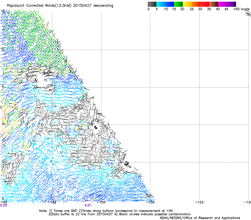Click the note '1) Times are GMT'

[x=63, y=211]
